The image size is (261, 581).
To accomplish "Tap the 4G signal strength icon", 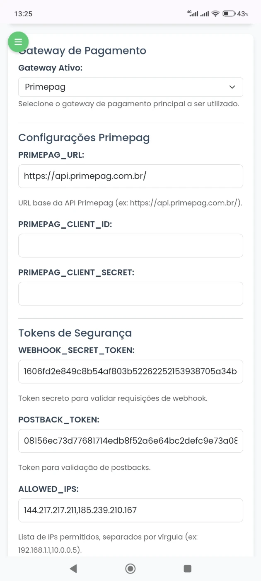I will click(x=193, y=14).
